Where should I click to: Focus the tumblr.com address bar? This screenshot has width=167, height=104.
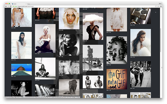(x=83, y=6)
